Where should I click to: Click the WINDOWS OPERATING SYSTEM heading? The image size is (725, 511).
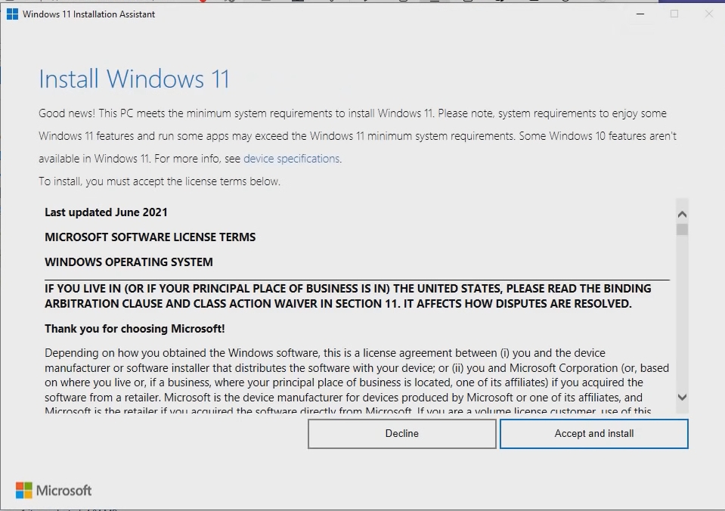129,262
